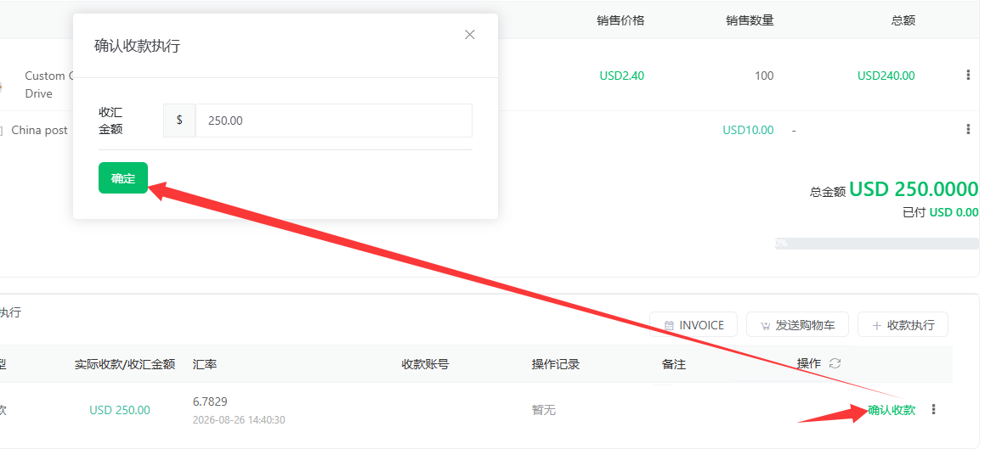Click the dollar sign prefix in dialog
This screenshot has width=1002, height=466.
tap(179, 120)
